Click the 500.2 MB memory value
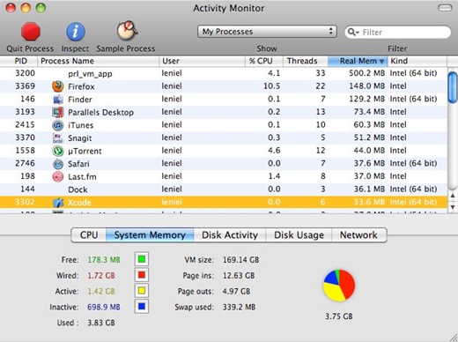The width and height of the screenshot is (458, 342). (366, 73)
